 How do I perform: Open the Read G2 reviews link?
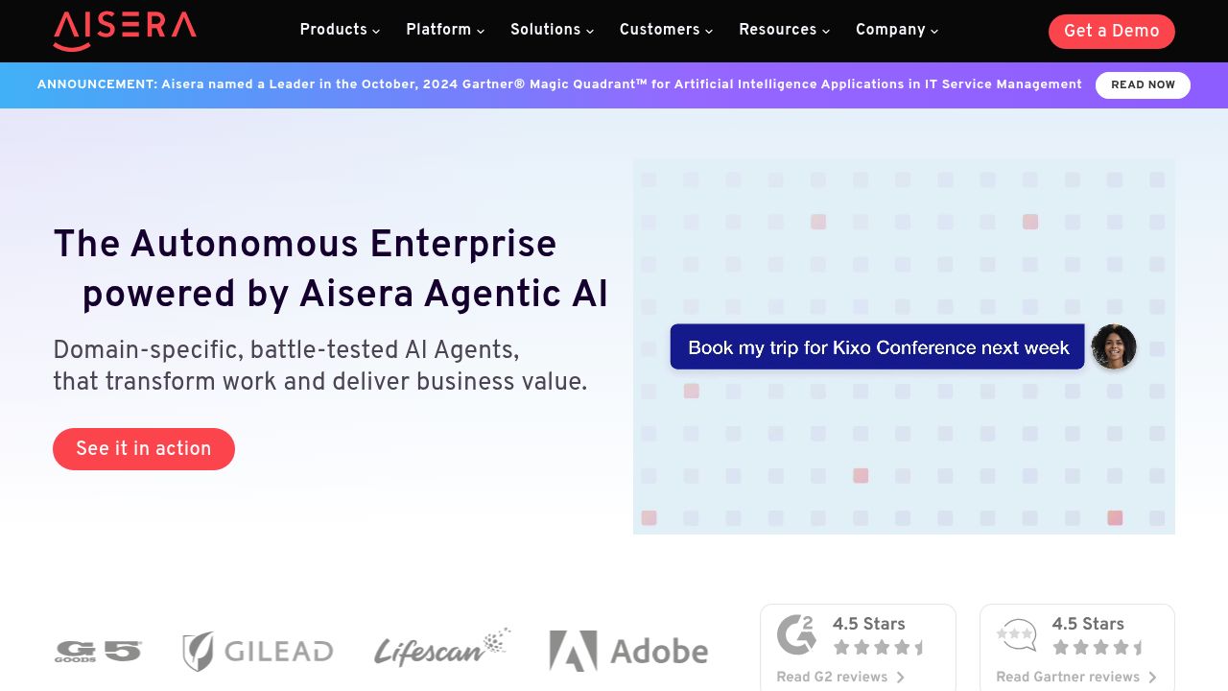pyautogui.click(x=840, y=677)
